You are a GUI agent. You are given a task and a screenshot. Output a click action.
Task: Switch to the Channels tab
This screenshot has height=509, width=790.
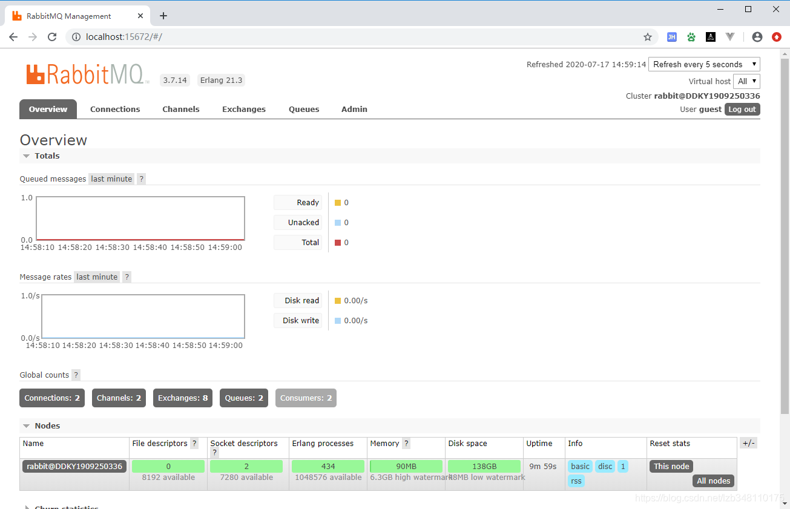point(181,109)
